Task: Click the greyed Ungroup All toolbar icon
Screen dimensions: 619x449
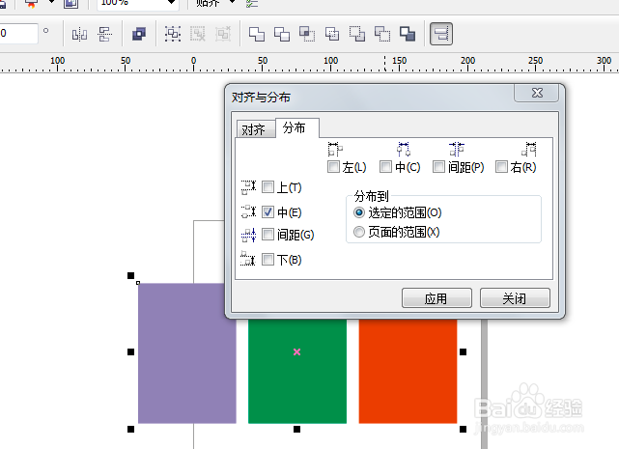Action: [x=223, y=34]
